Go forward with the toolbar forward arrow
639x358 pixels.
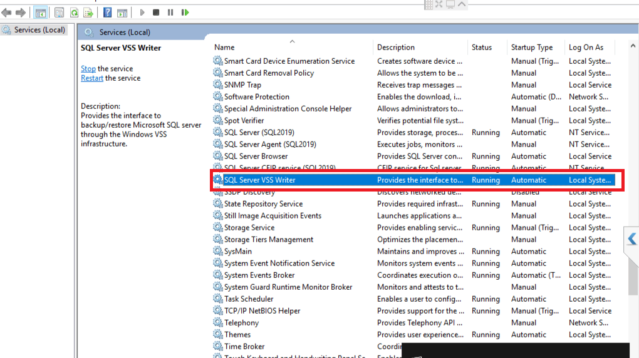[21, 13]
